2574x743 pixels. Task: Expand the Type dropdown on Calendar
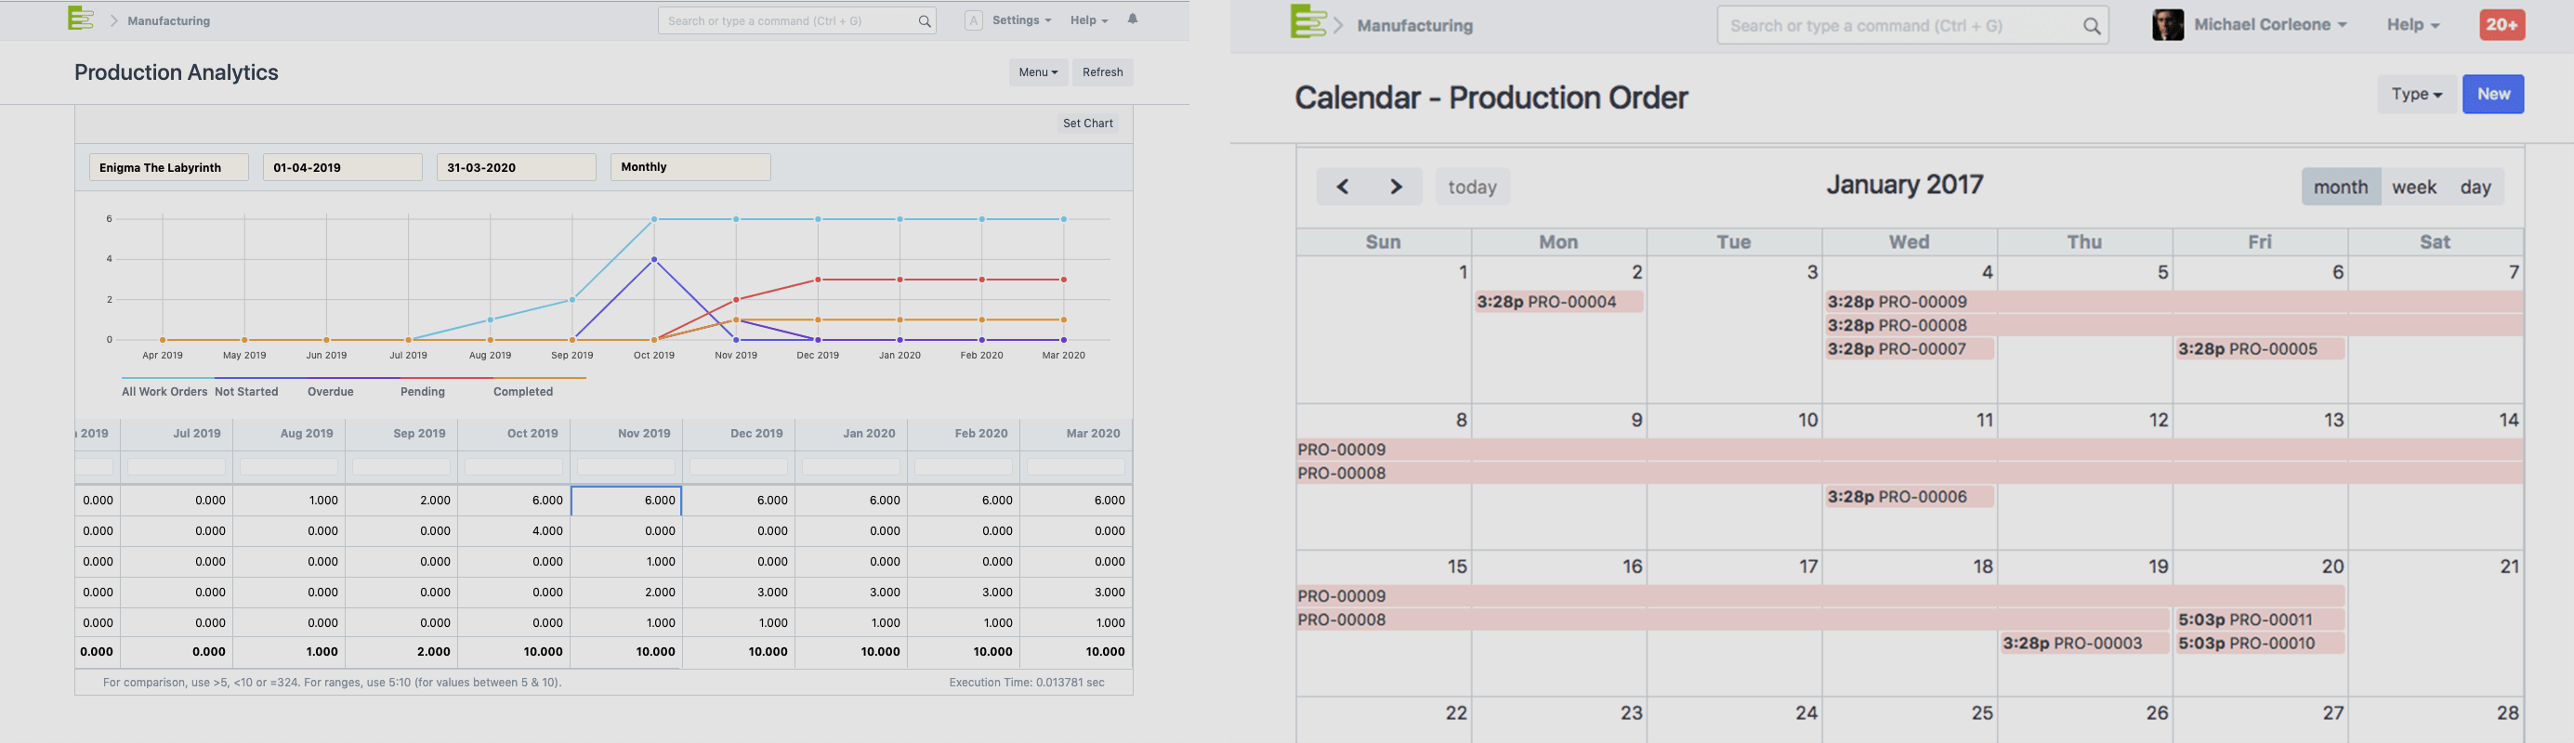(2415, 94)
